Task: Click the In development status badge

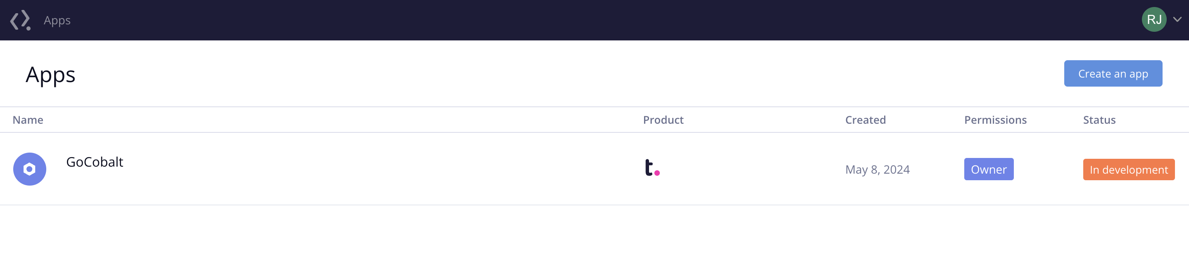Action: [x=1129, y=169]
